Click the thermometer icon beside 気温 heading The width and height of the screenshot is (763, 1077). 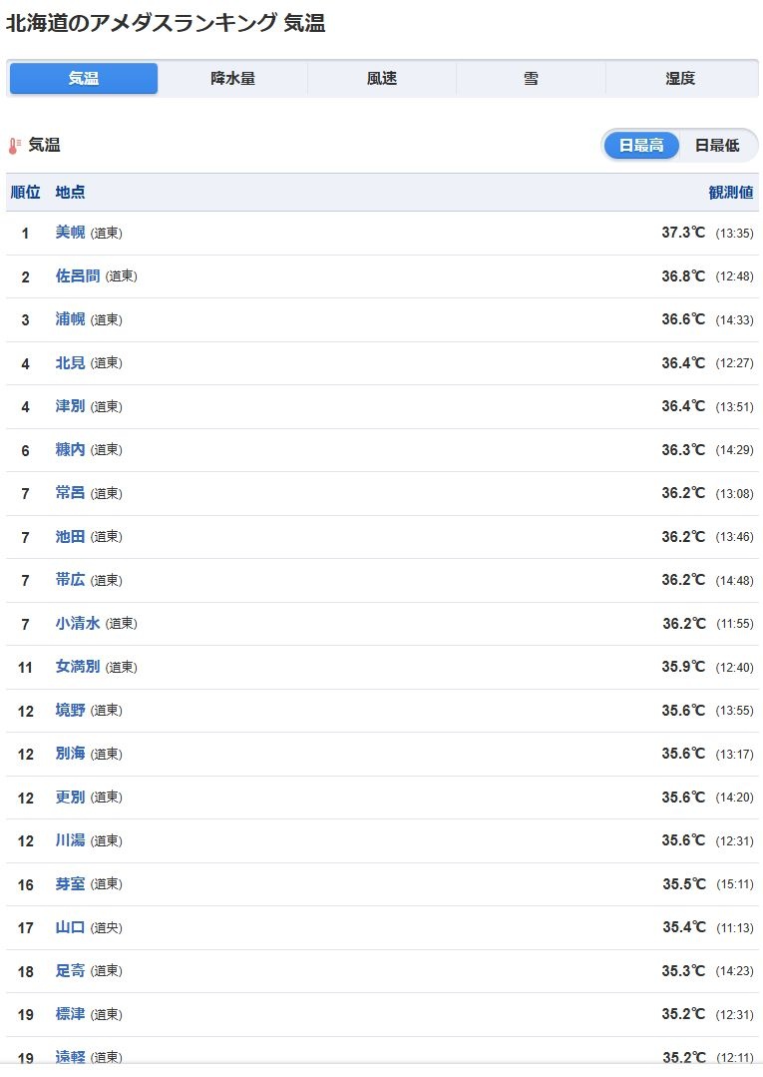(x=14, y=146)
